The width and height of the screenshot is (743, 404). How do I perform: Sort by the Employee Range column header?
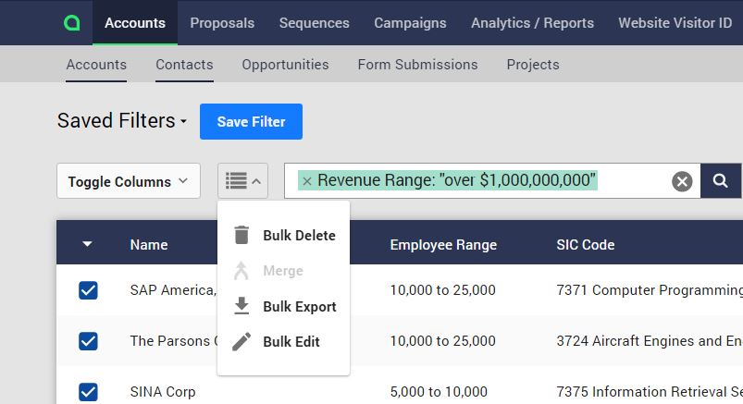(x=443, y=244)
